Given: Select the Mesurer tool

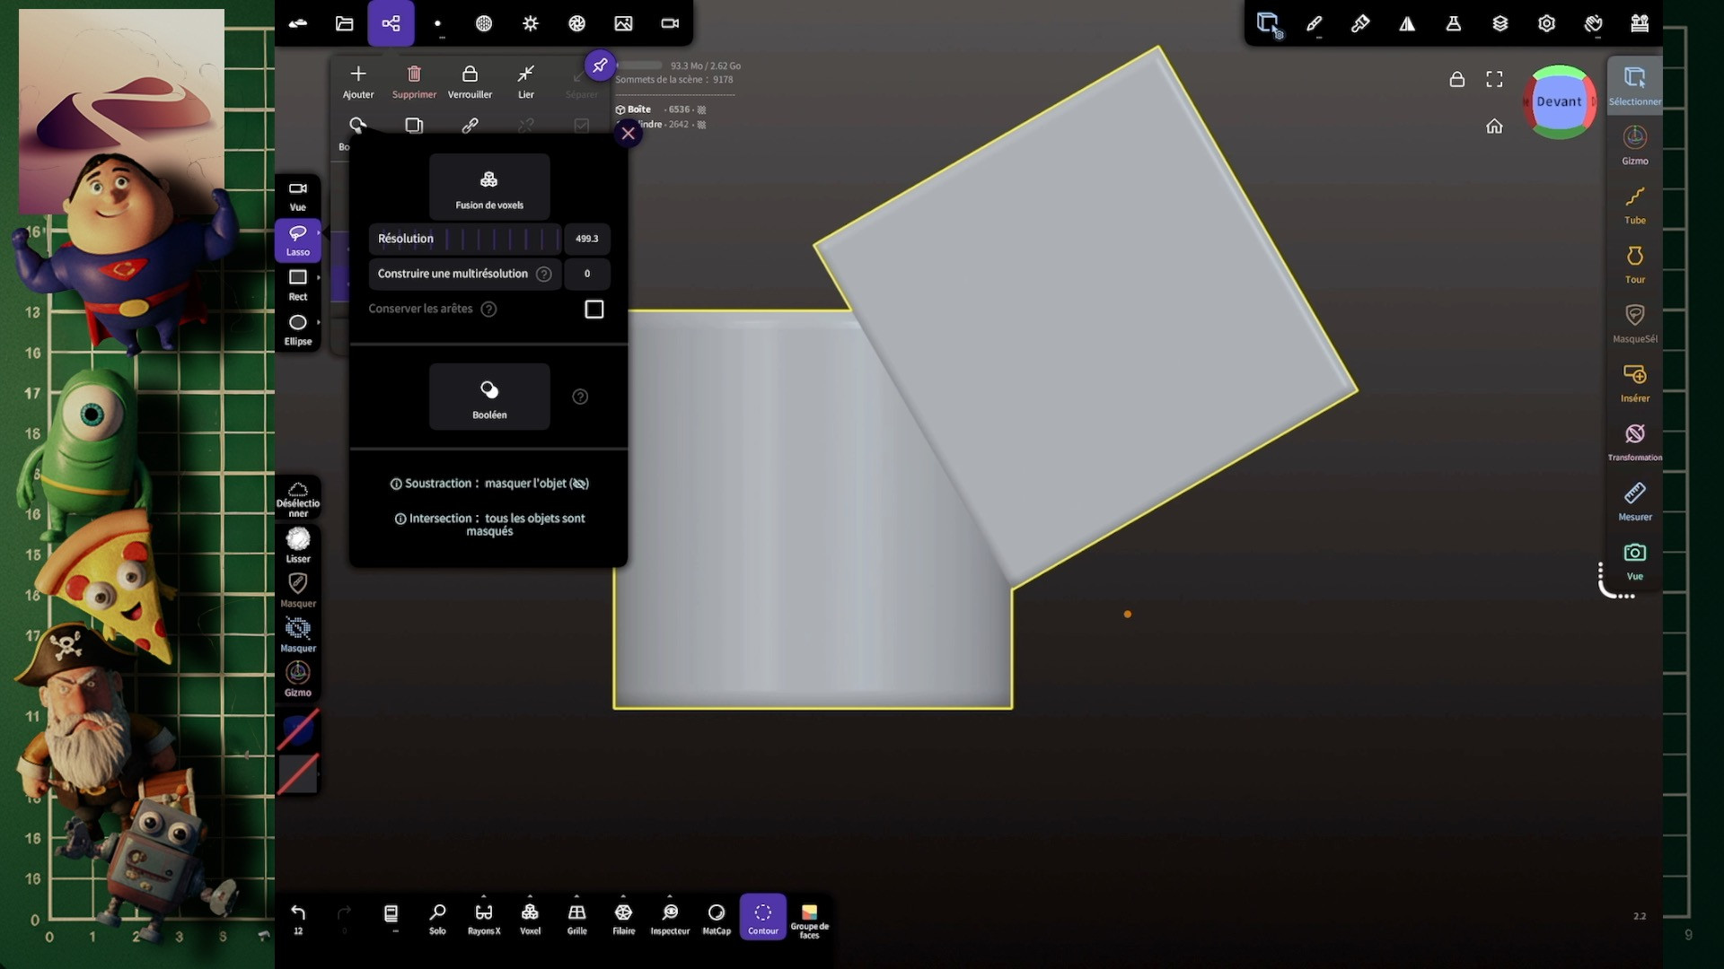Looking at the screenshot, I should click(x=1634, y=501).
